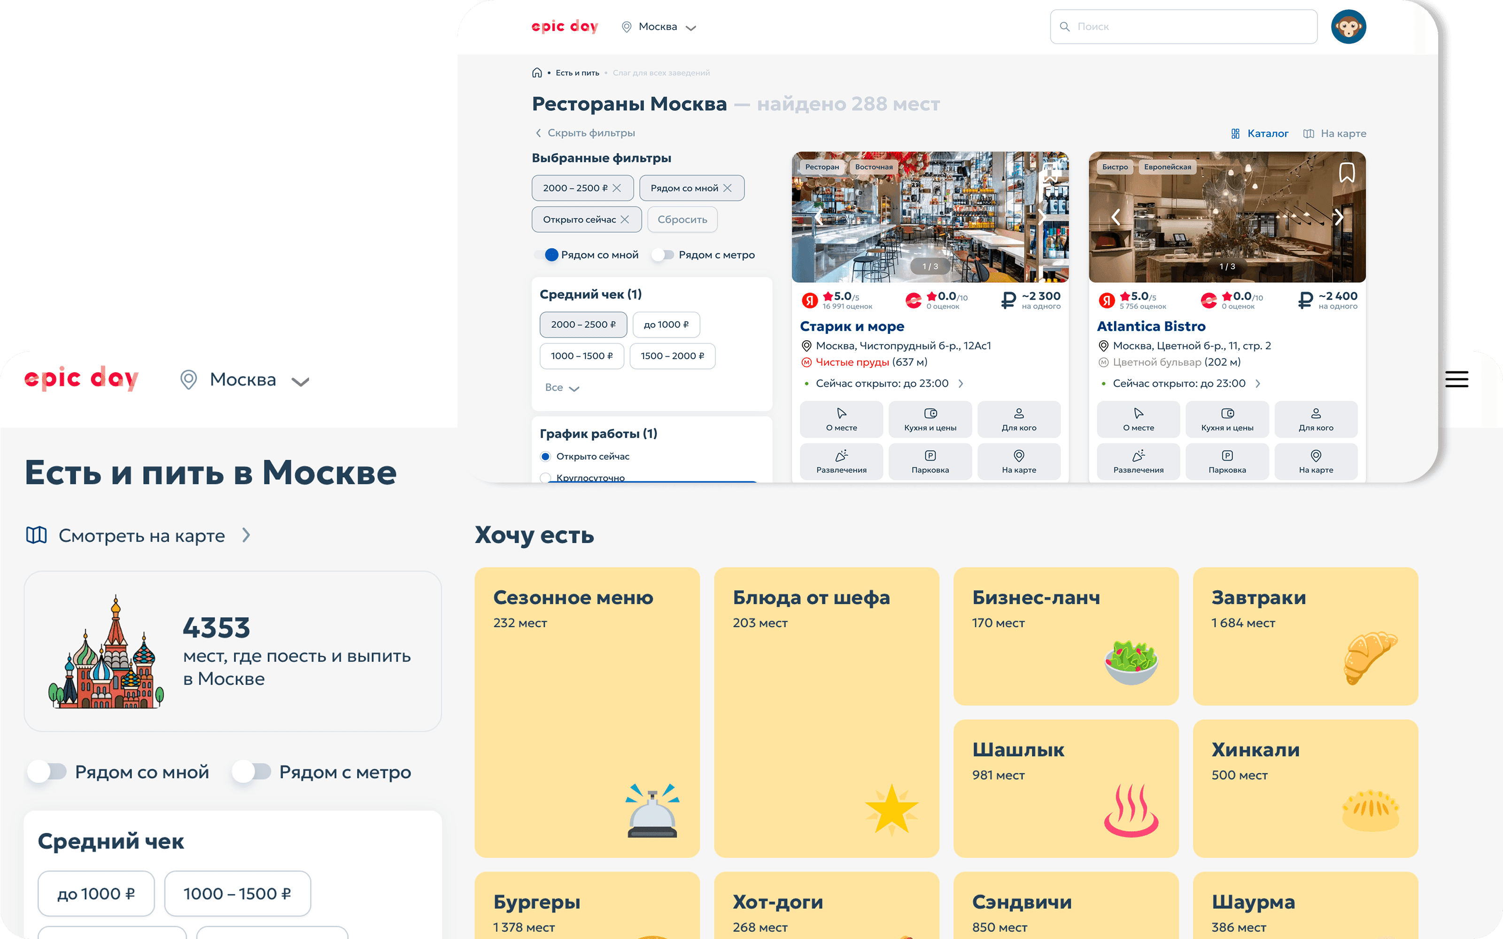Expand opening hours of Atlantica Bistro
This screenshot has height=939, width=1503.
pyautogui.click(x=1258, y=384)
